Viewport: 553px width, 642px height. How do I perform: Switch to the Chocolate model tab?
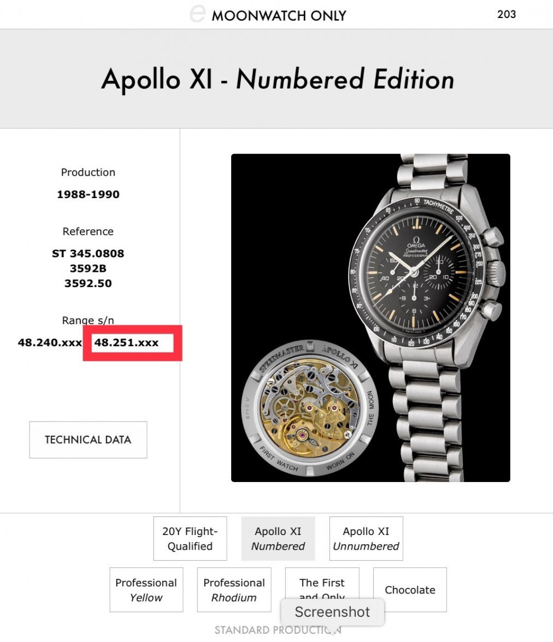[x=410, y=590]
